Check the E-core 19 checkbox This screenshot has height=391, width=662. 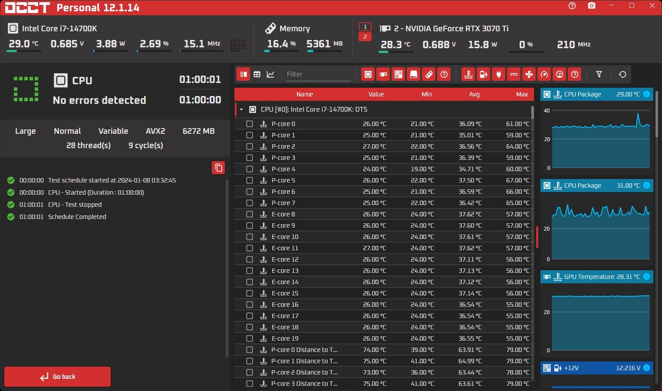pos(250,338)
